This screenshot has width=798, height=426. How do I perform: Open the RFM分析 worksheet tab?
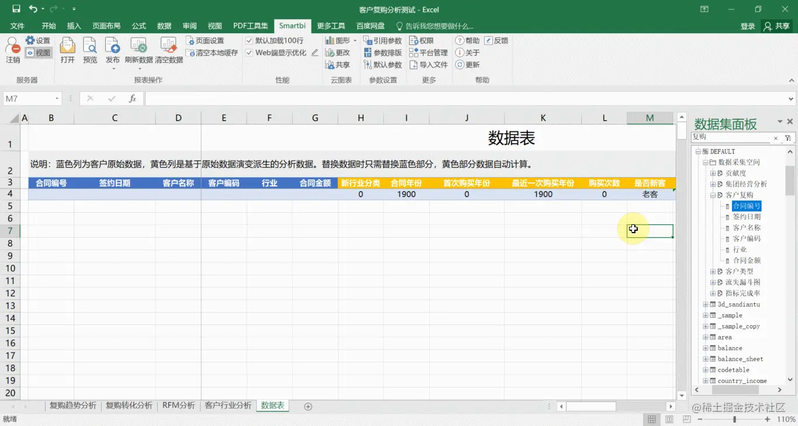click(178, 405)
